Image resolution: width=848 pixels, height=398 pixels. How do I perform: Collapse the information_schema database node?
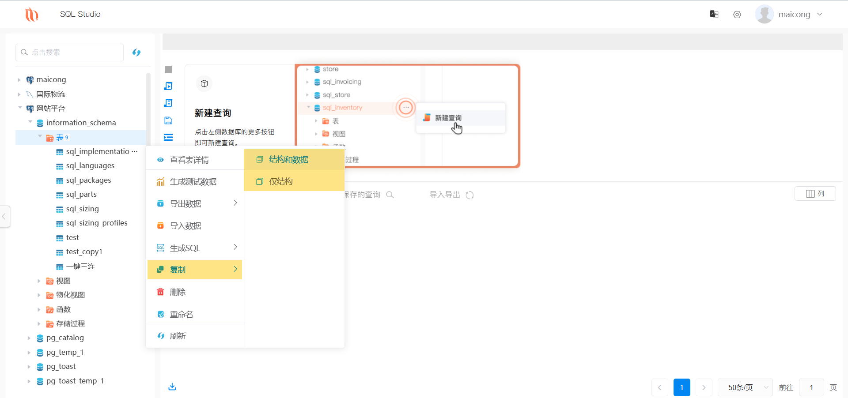tap(30, 122)
